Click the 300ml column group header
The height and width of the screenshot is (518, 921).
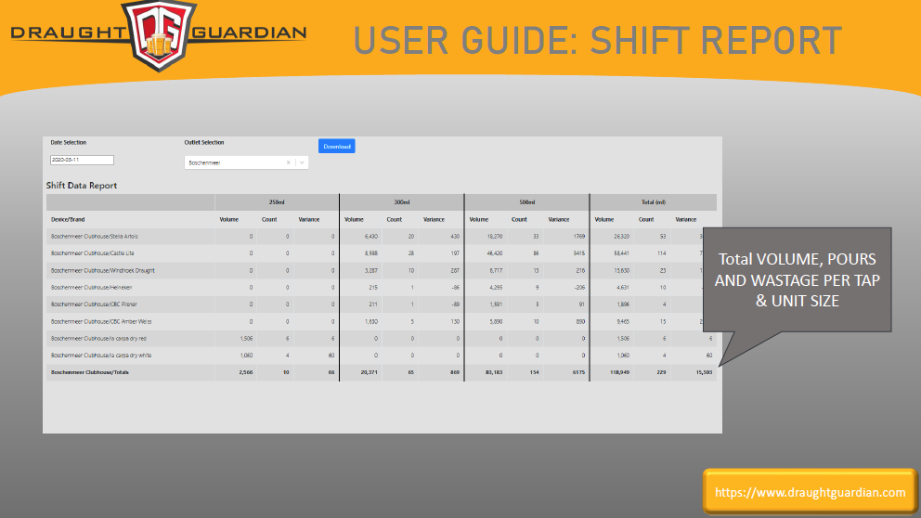pos(402,202)
